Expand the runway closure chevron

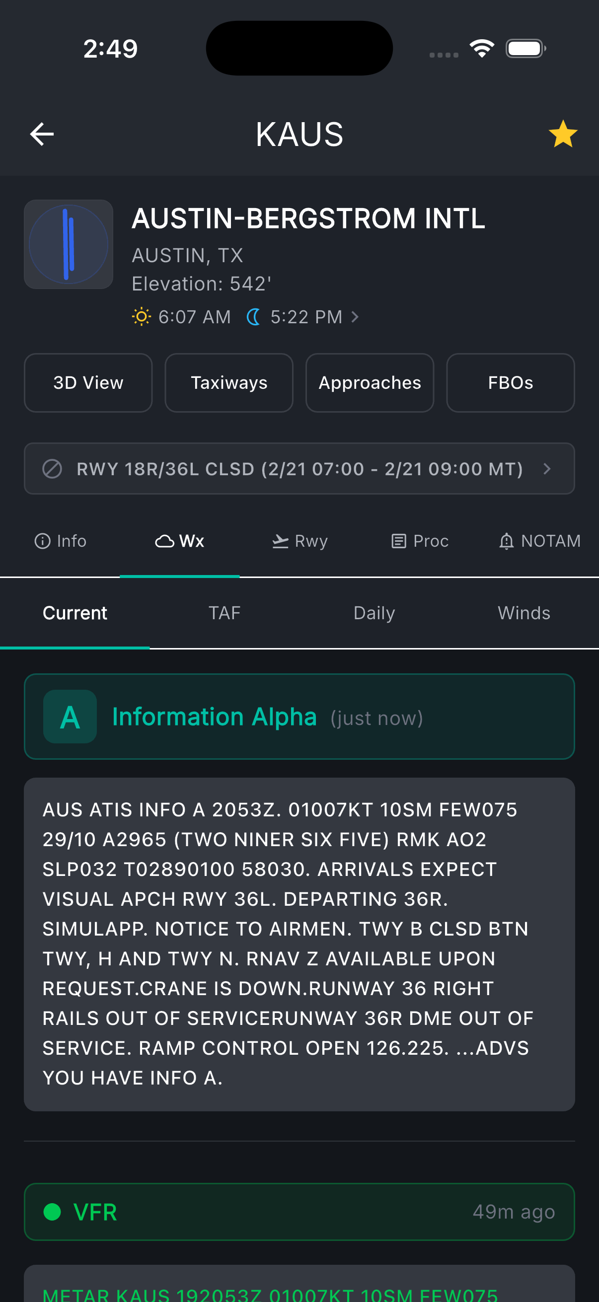pos(546,469)
